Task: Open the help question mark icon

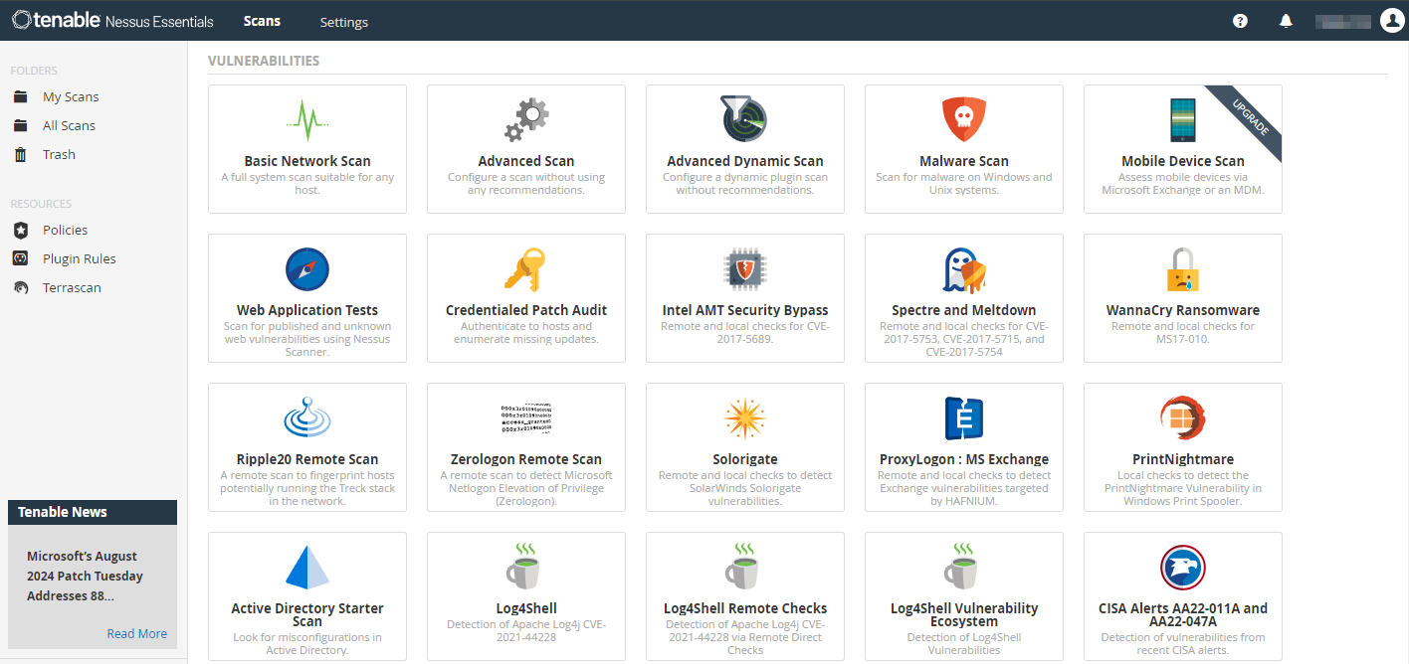Action: [x=1240, y=21]
